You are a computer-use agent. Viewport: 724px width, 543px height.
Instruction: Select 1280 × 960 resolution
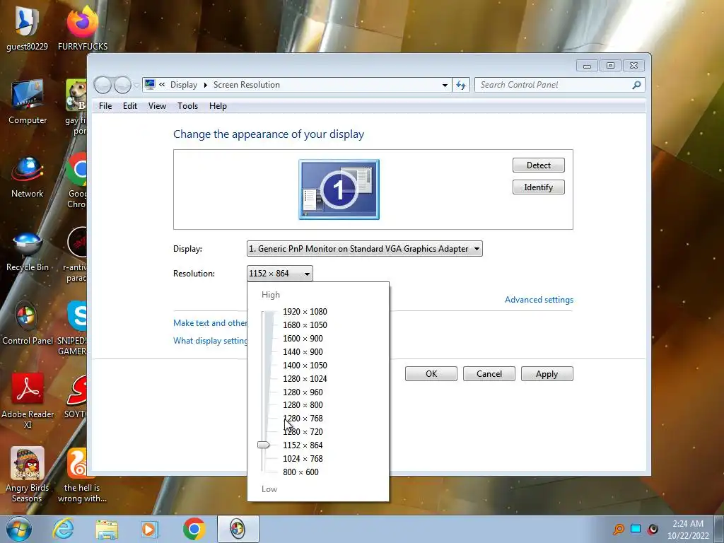coord(303,392)
